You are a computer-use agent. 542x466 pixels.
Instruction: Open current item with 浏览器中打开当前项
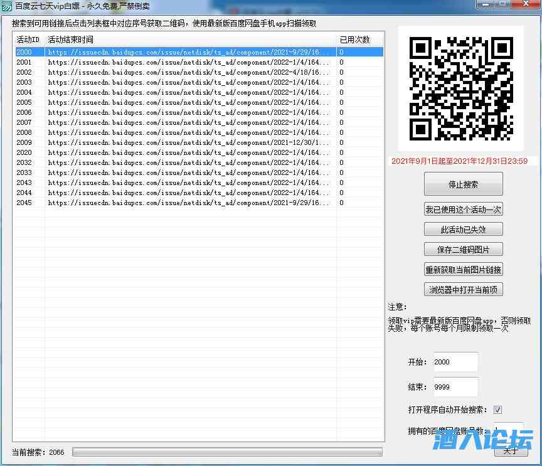(x=463, y=290)
